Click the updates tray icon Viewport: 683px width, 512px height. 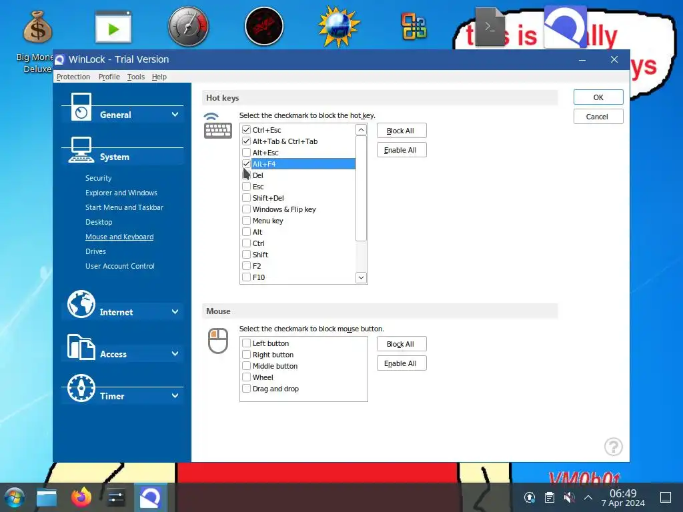529,497
